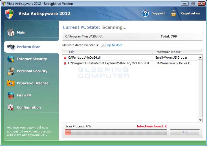This screenshot has height=146, width=207.
Task: Open the Internet Security section
Action: coord(31,59)
